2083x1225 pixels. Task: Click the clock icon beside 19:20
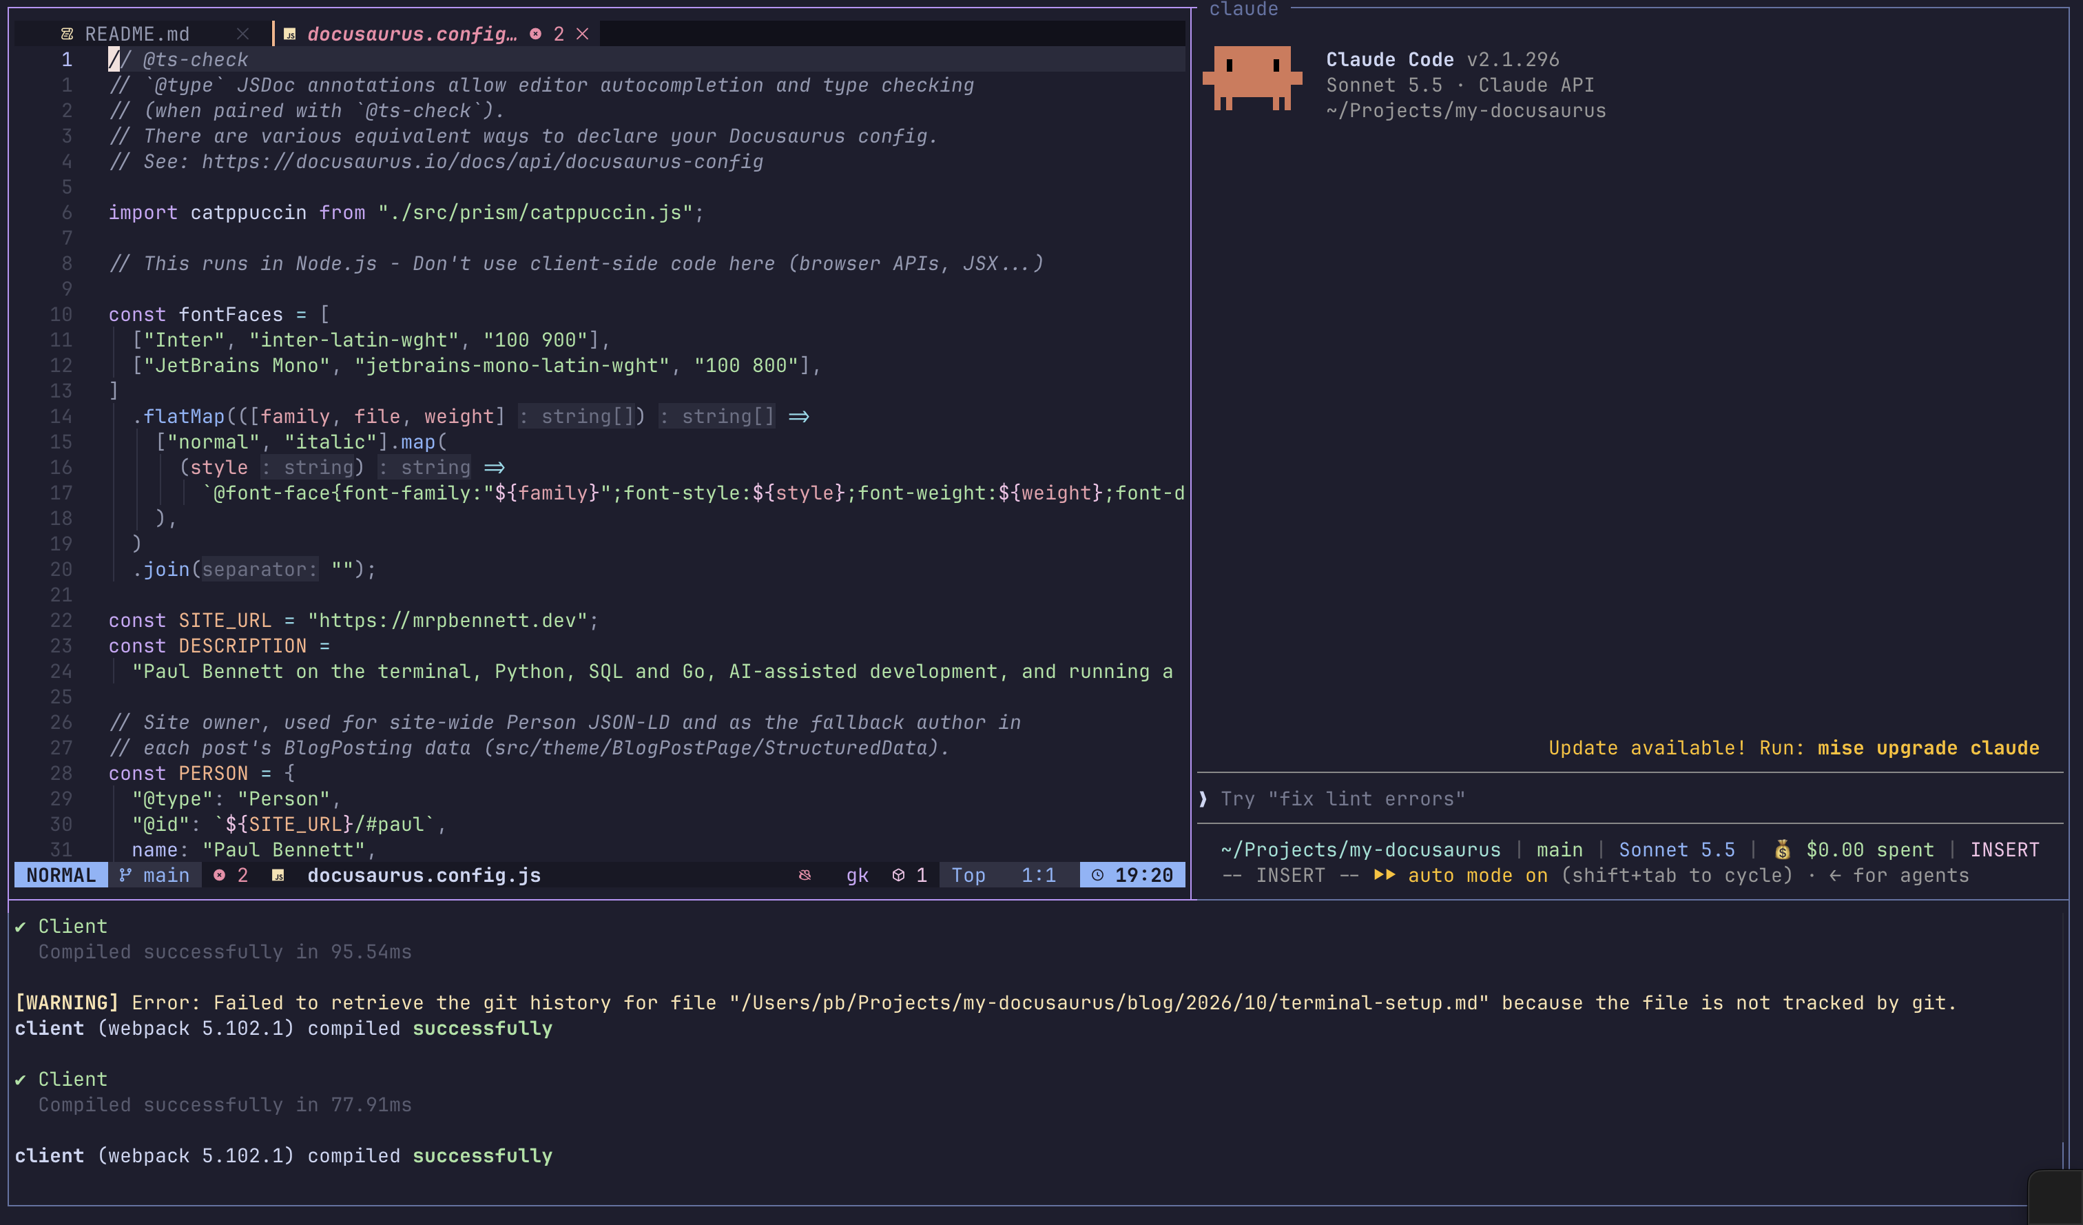click(x=1097, y=874)
